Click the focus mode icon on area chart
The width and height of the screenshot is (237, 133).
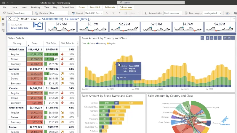point(229,38)
